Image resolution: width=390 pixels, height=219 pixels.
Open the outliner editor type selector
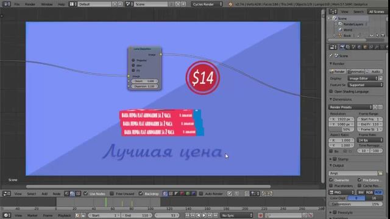click(x=333, y=12)
